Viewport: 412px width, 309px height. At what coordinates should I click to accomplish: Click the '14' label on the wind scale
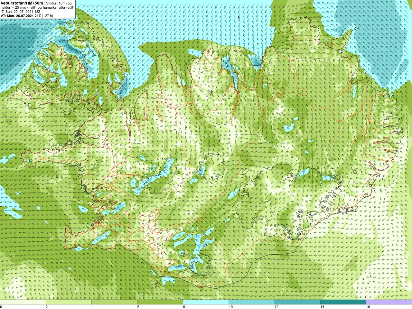point(322,307)
